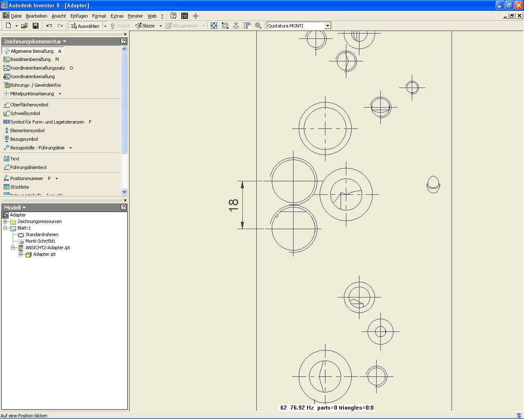Undo the last action
524x419 pixels.
[49, 26]
